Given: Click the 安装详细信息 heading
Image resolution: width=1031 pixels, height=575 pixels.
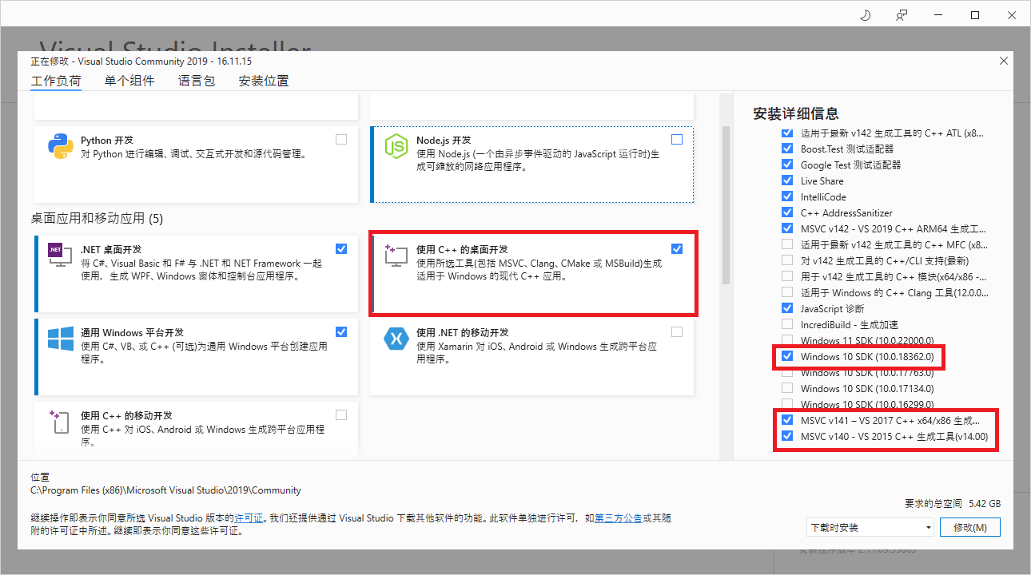Looking at the screenshot, I should tap(796, 113).
